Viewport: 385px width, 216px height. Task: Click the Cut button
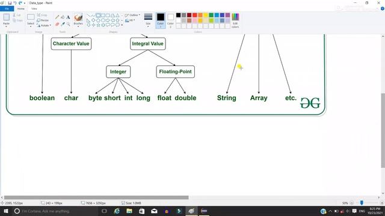click(17, 15)
